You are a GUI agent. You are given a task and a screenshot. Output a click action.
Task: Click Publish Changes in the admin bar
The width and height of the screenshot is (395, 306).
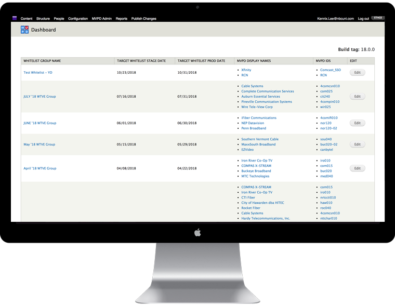[x=143, y=19]
